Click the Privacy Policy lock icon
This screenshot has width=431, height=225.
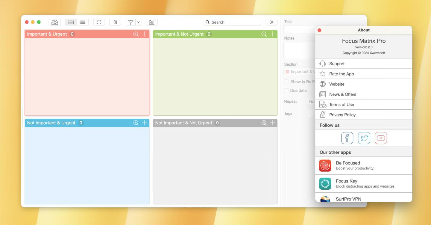[x=323, y=114]
